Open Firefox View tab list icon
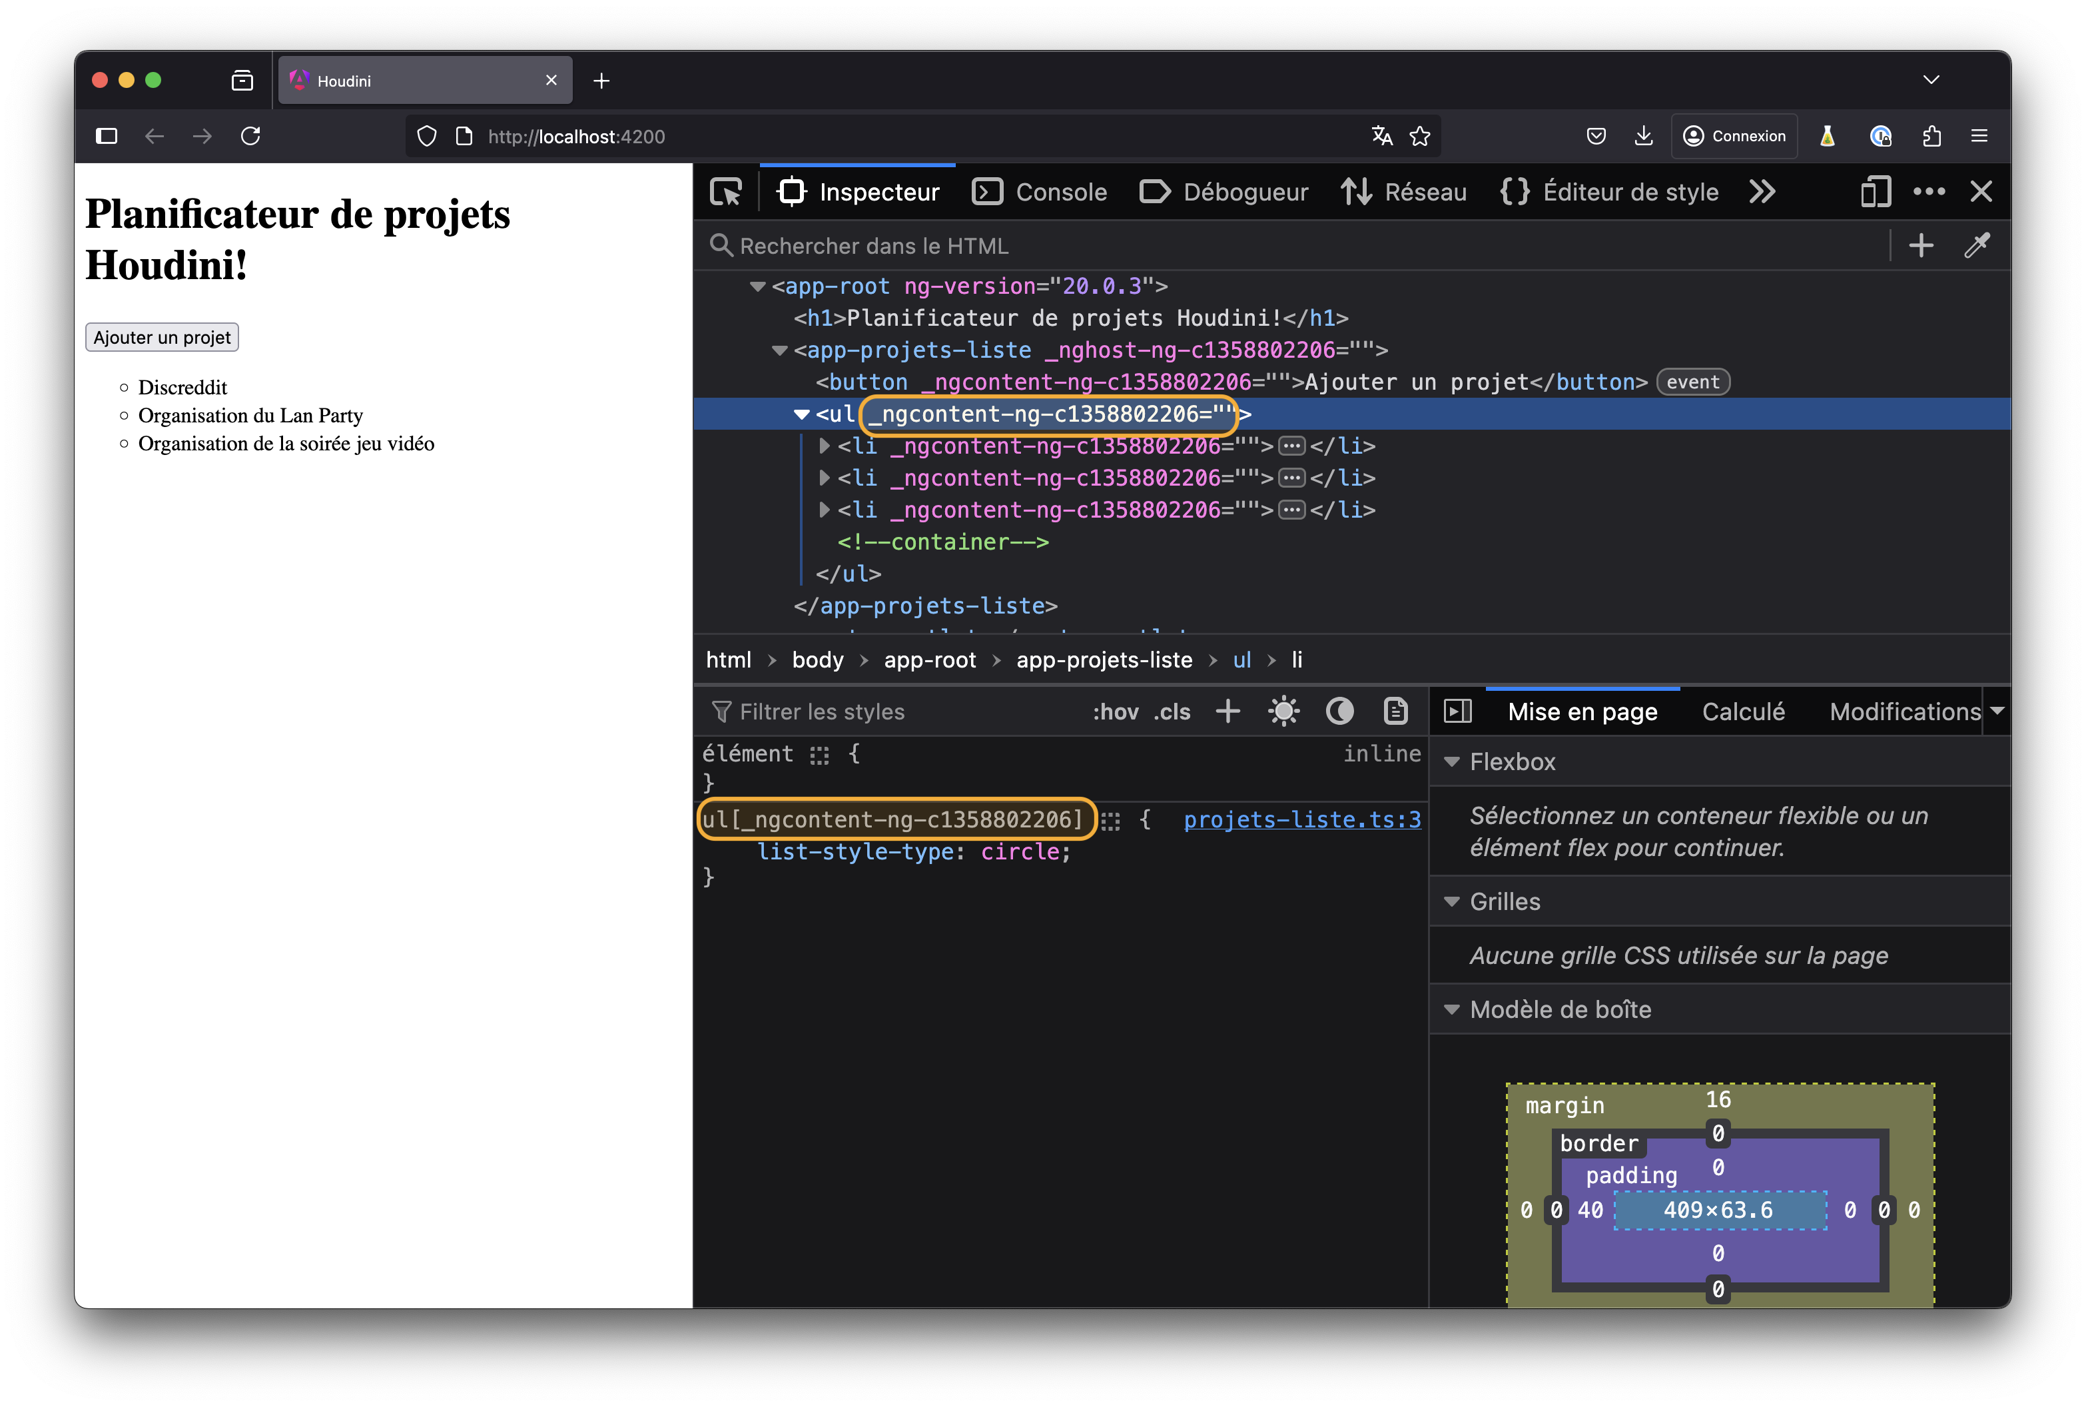The width and height of the screenshot is (2086, 1407). tap(242, 81)
